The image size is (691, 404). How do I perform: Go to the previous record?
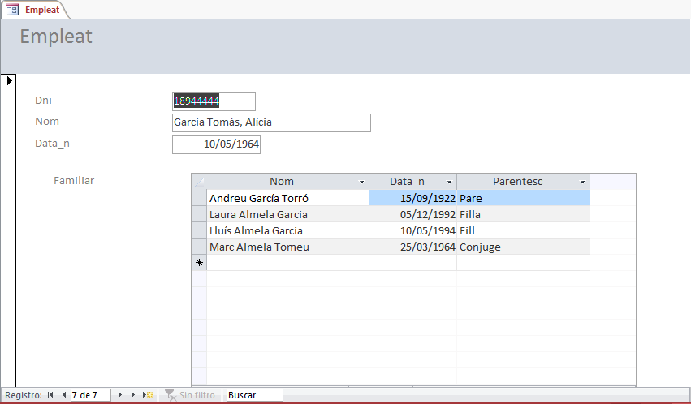[x=63, y=395]
